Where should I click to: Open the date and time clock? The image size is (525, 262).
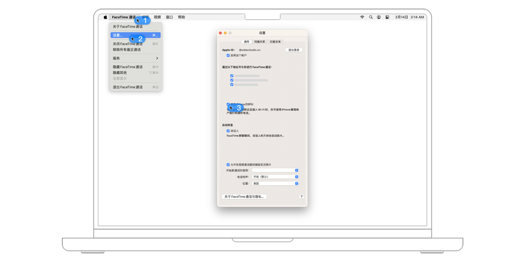coord(410,17)
